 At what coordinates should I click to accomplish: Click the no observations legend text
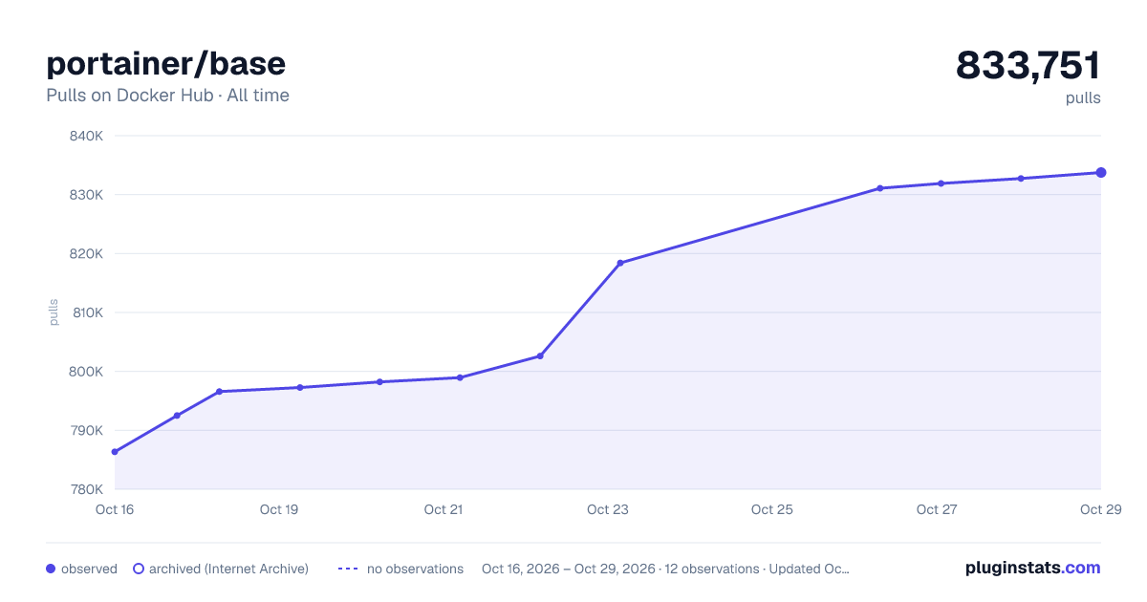415,569
